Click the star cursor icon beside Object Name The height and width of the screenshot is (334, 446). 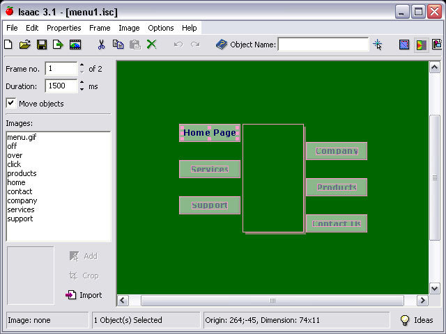pos(378,45)
